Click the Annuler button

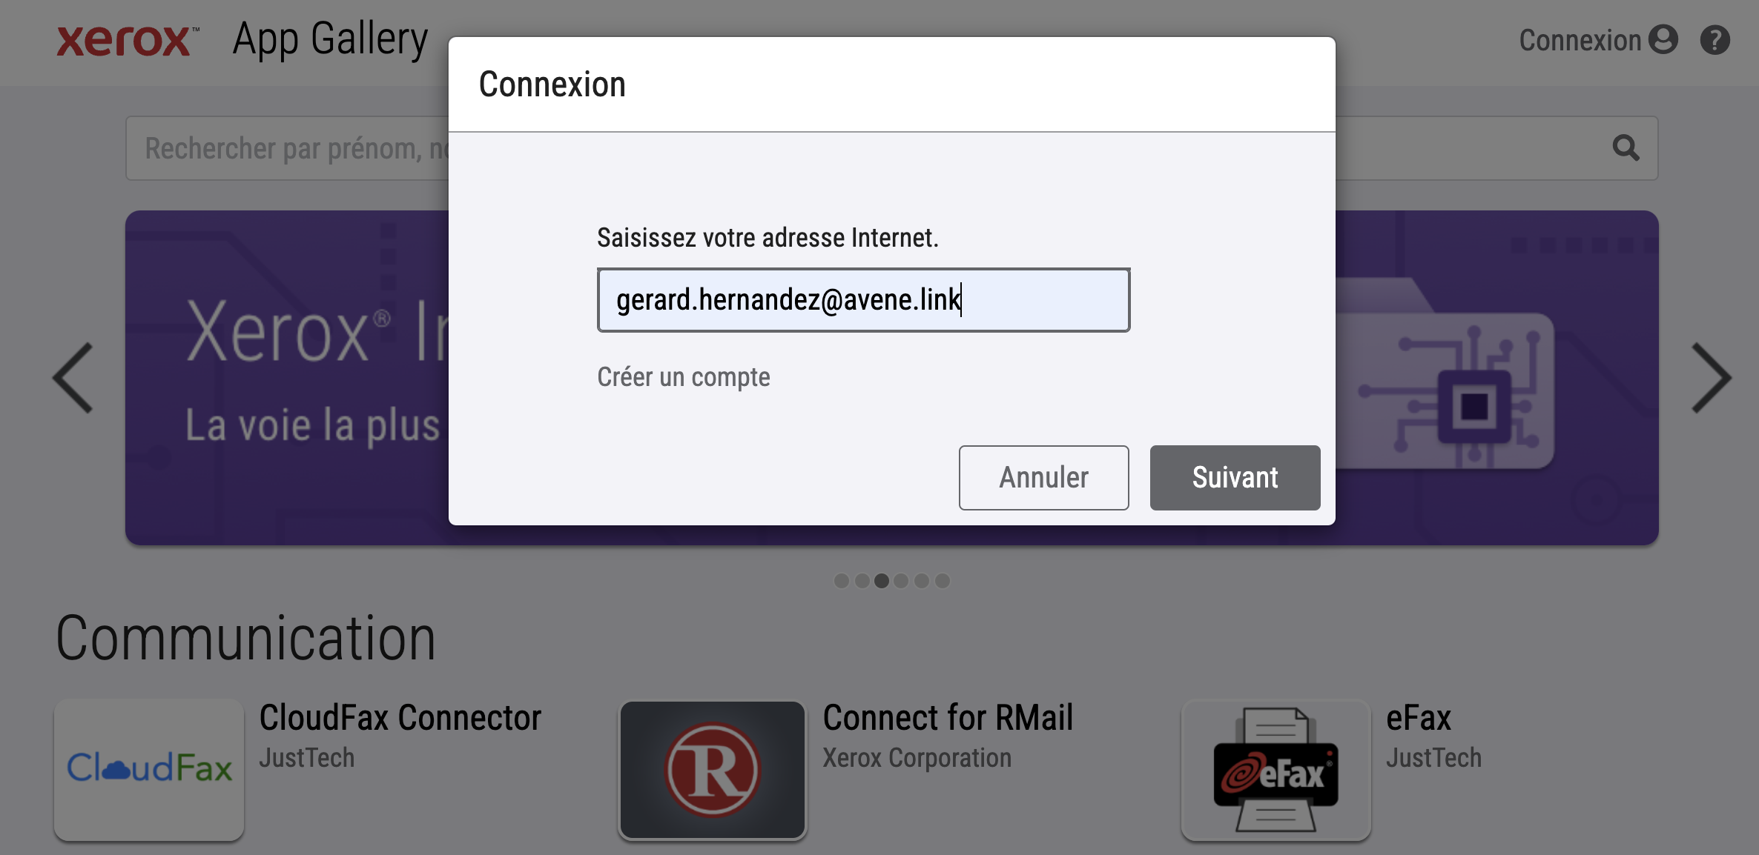pos(1043,478)
